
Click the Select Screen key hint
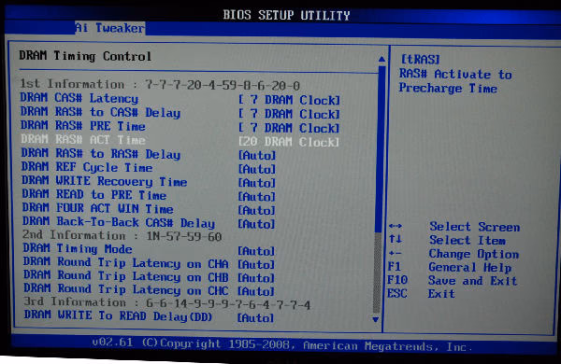point(474,227)
